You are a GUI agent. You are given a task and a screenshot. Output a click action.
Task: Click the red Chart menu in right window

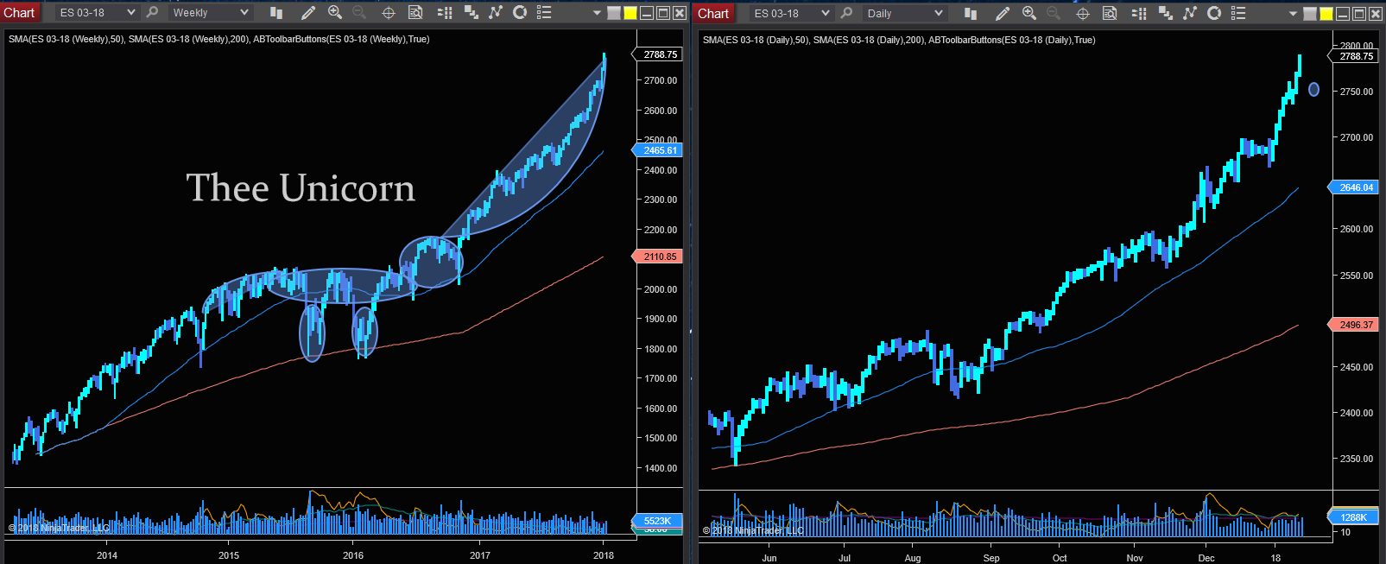tap(713, 13)
